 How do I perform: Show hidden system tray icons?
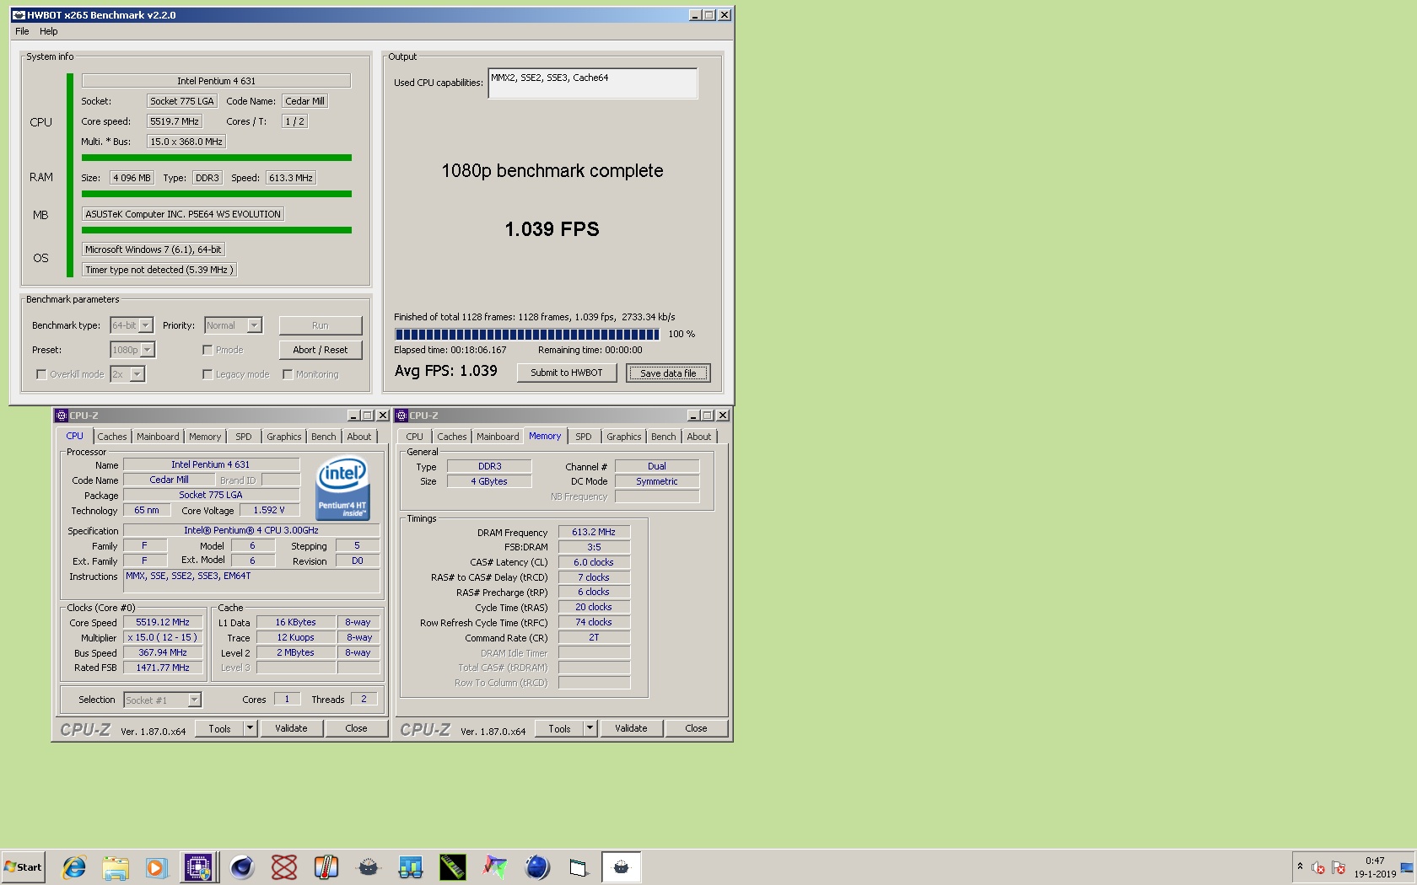point(1300,866)
